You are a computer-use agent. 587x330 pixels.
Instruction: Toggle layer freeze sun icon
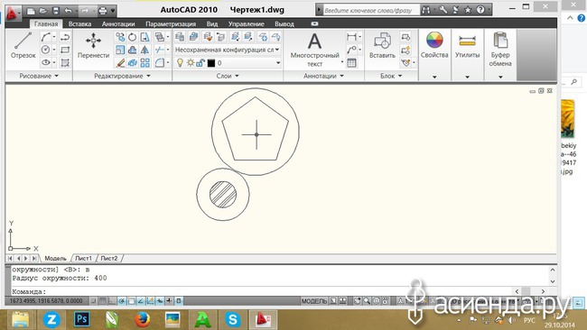[x=191, y=63]
